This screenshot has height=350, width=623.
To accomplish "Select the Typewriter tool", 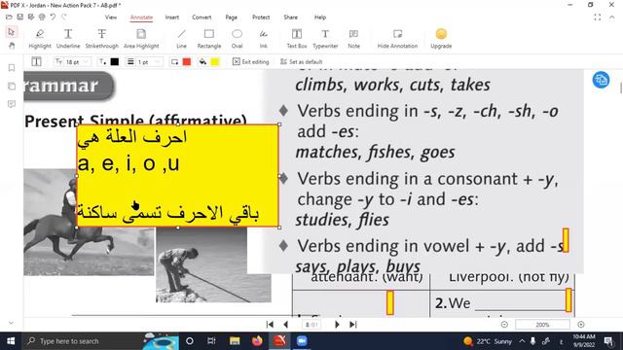I will [x=325, y=39].
